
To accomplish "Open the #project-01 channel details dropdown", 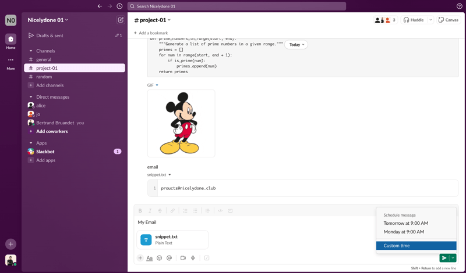I will [152, 20].
